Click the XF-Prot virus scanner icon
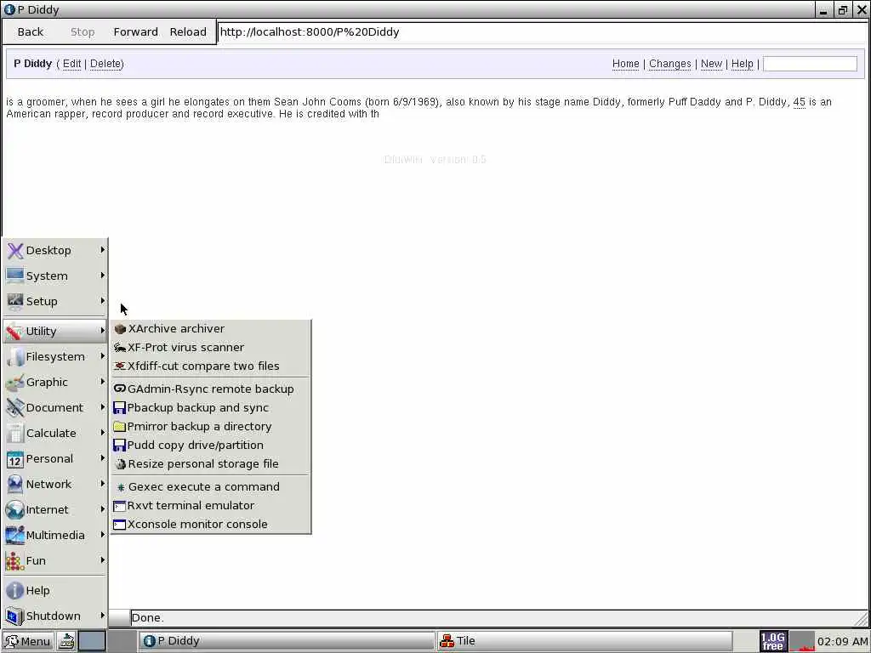The width and height of the screenshot is (871, 653). pos(120,348)
